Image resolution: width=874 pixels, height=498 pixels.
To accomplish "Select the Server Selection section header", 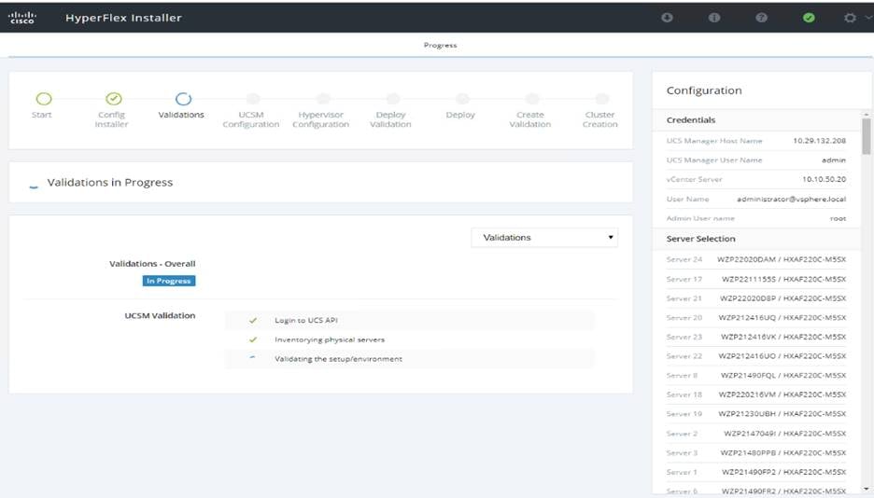I will (x=756, y=239).
